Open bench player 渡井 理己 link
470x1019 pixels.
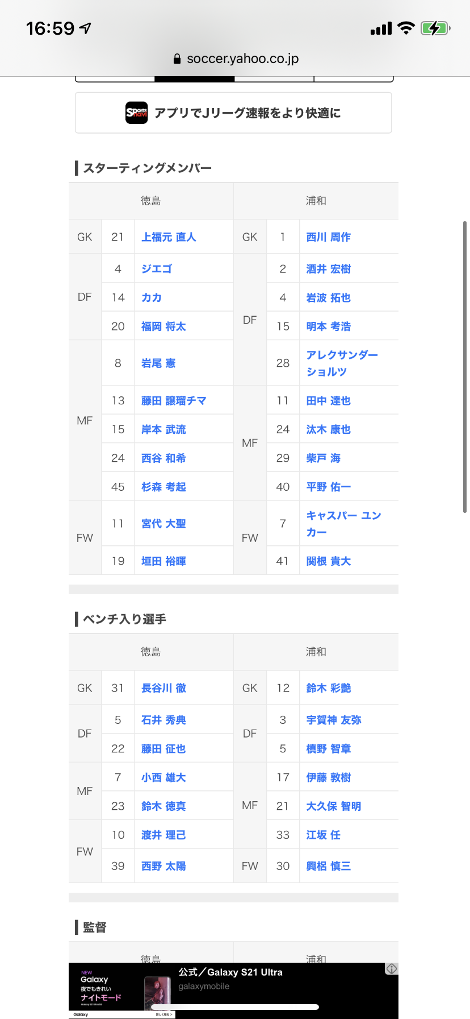coord(163,835)
